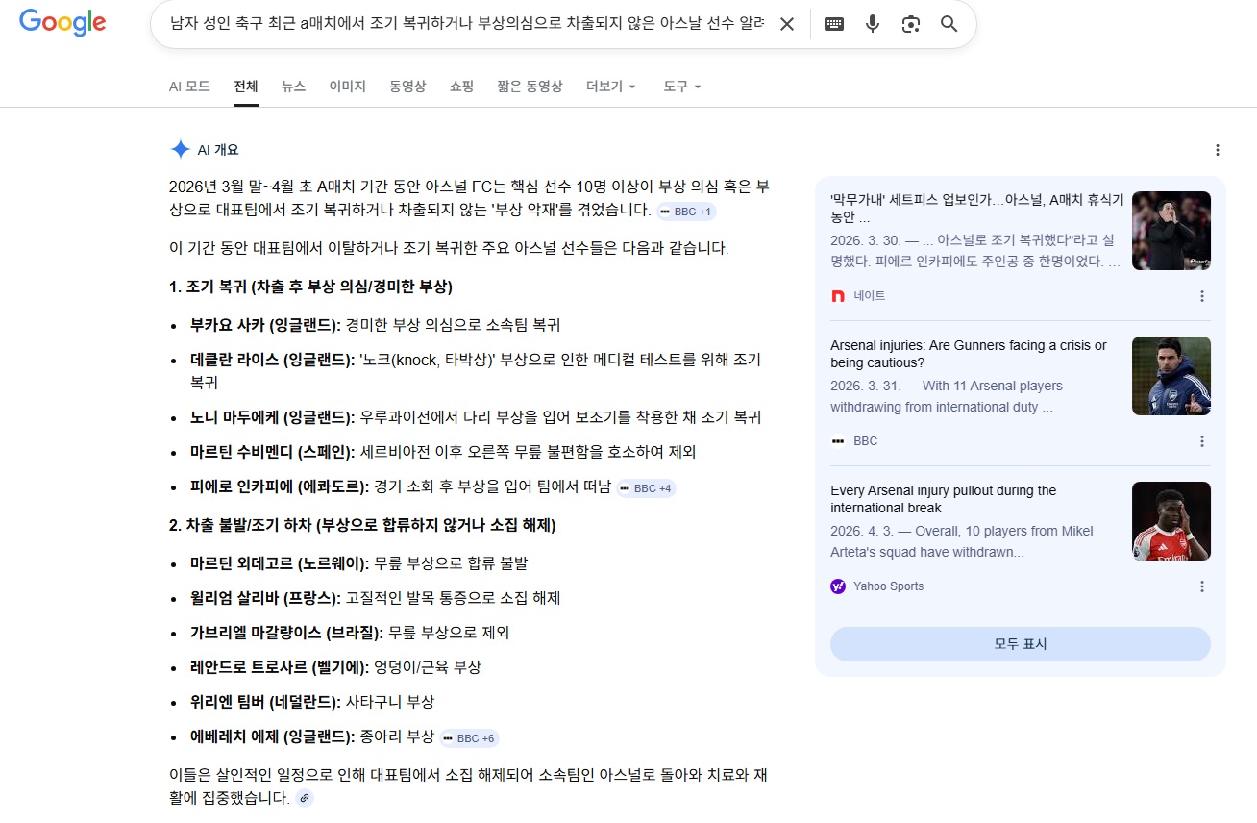The width and height of the screenshot is (1257, 823).
Task: Click the '2. 차출 불발/조기 하차' section heading
Action: coord(362,525)
